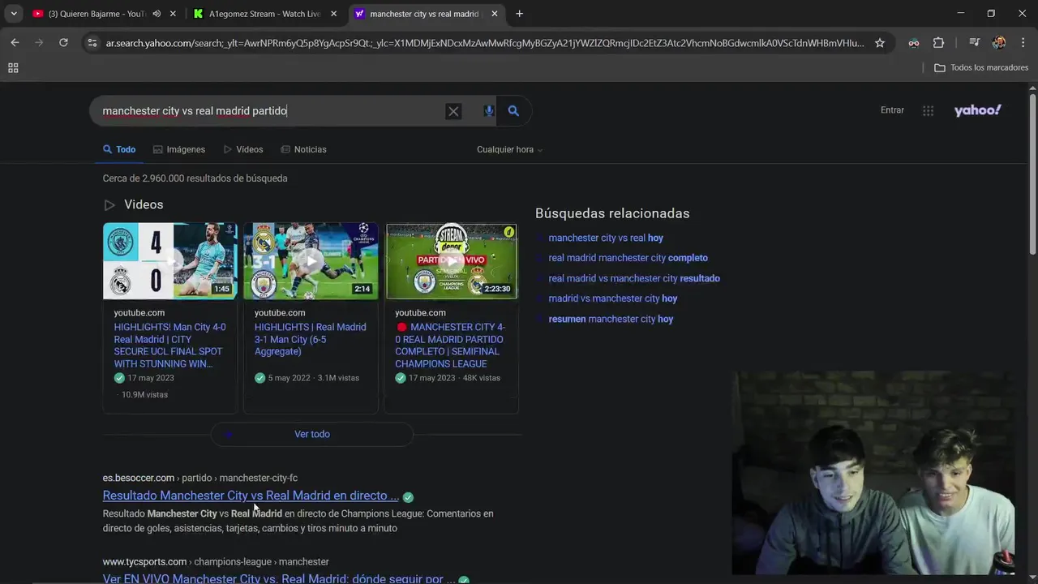Image resolution: width=1038 pixels, height=584 pixels.
Task: Open Ver EN VIVO Manchester City vs. Real Madrid link
Action: pos(279,579)
